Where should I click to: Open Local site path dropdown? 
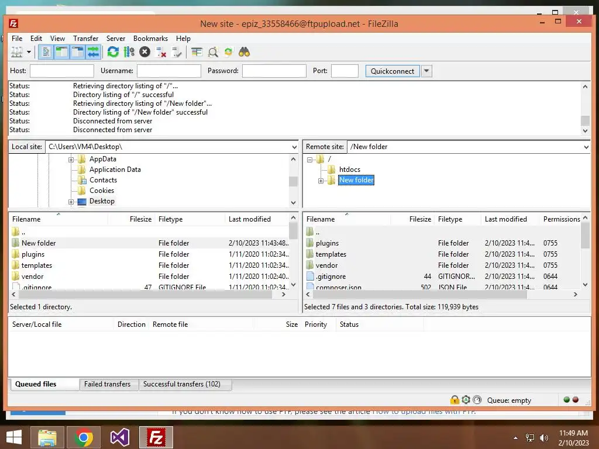294,147
